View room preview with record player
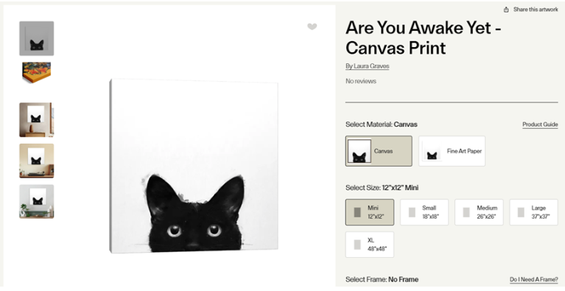 click(x=36, y=161)
